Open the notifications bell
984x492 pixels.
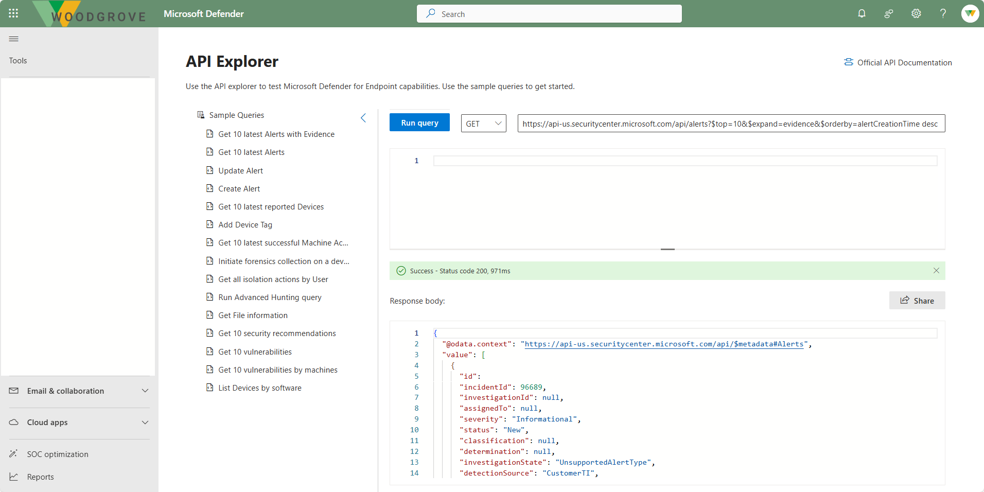[x=862, y=13]
